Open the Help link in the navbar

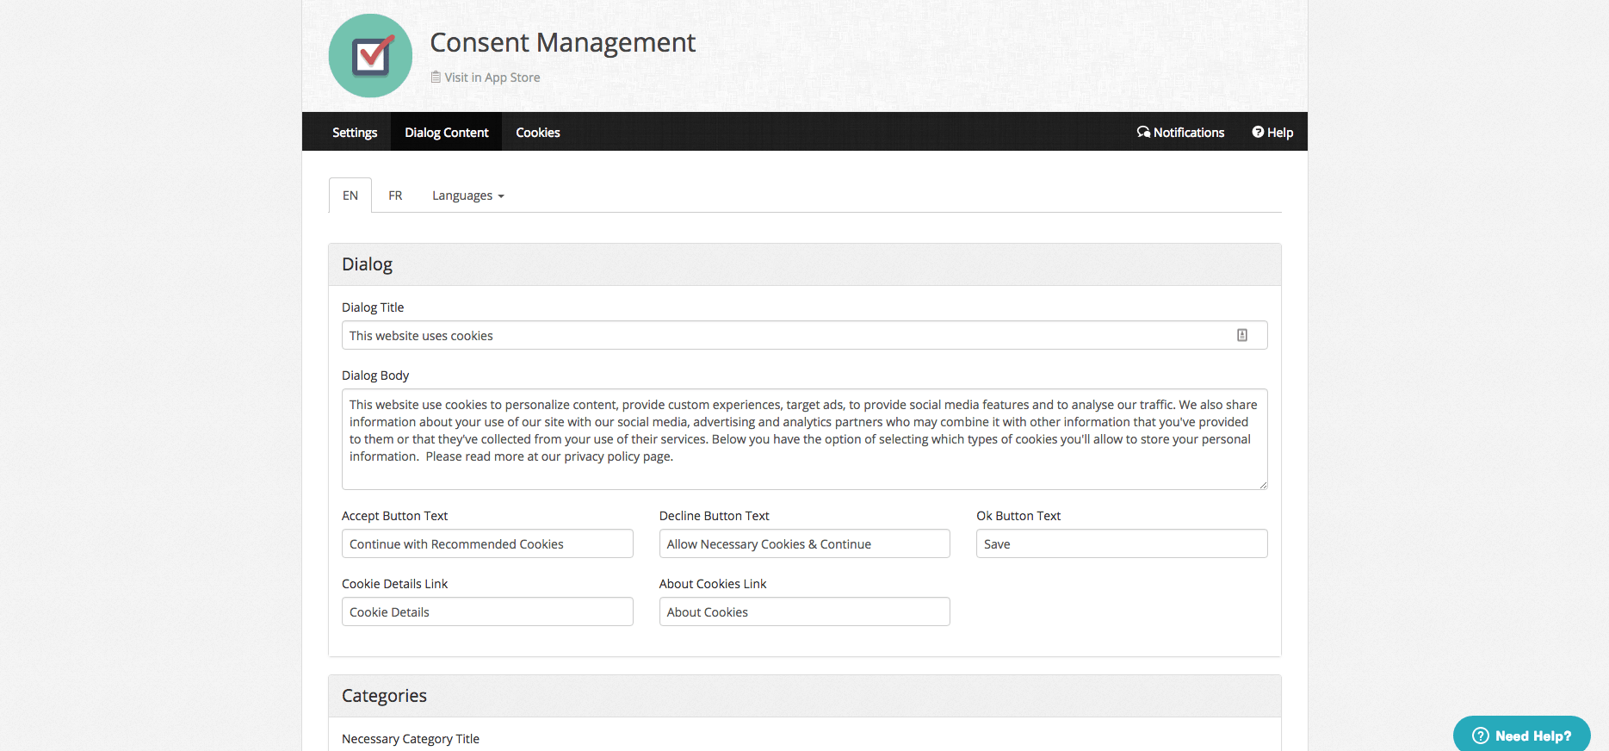[1272, 132]
